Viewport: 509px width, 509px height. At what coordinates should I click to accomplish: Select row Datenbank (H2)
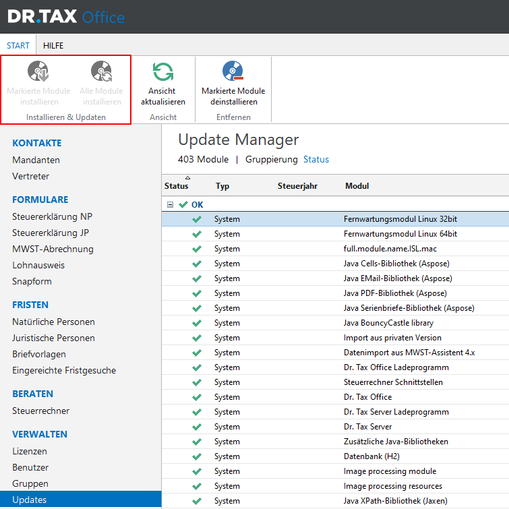[335, 456]
